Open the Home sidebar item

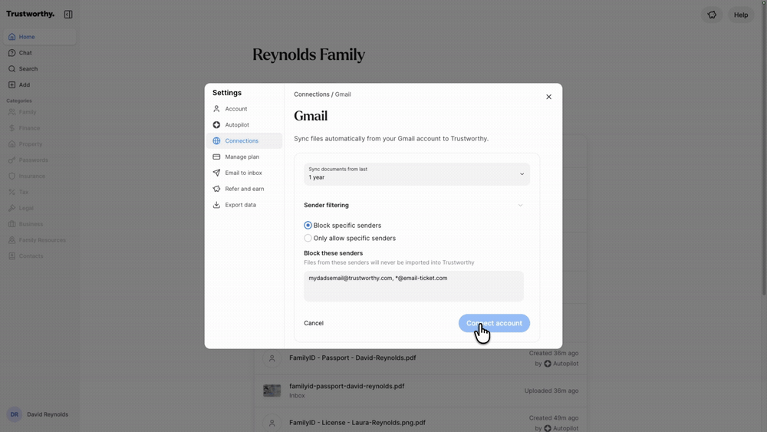[x=40, y=37]
